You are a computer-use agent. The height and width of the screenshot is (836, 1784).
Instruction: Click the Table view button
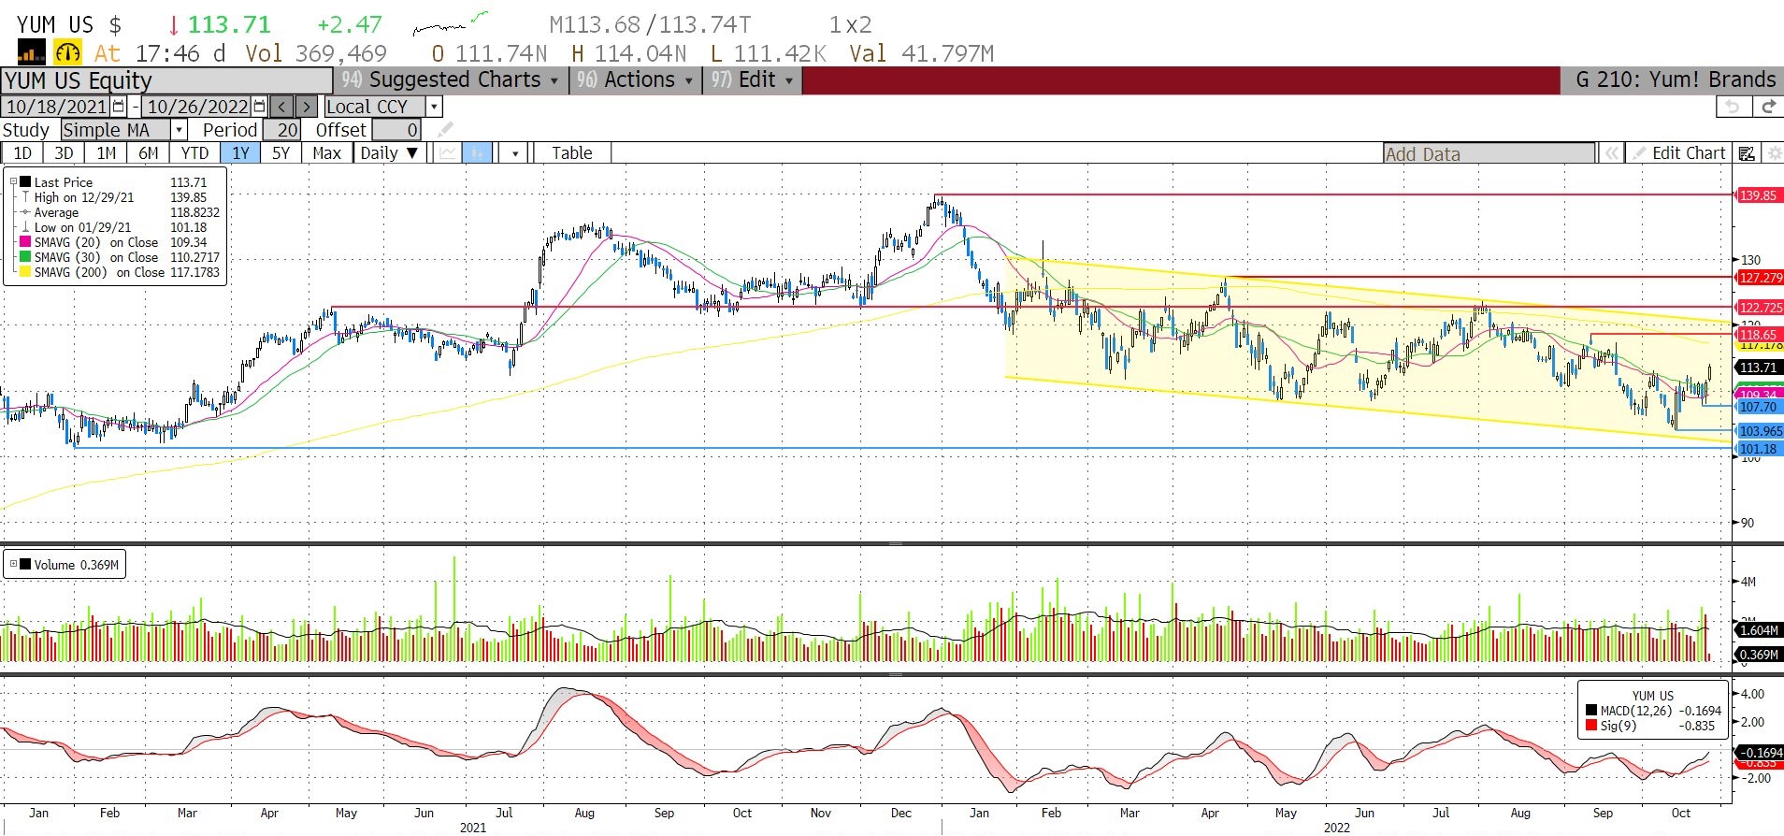pos(571,152)
